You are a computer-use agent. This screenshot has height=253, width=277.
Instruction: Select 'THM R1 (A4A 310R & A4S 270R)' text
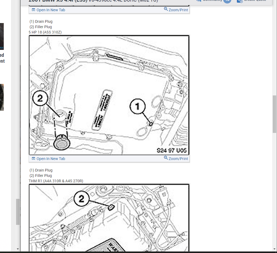56,181
